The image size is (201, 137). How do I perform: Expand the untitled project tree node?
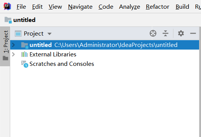point(13,45)
